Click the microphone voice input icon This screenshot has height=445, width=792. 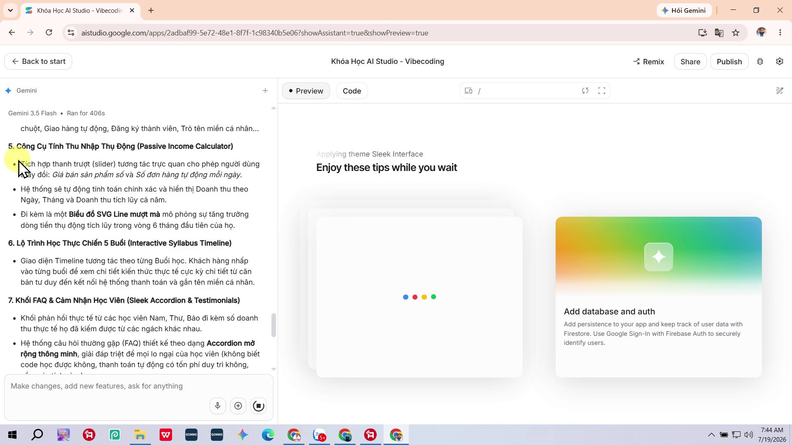[217, 406]
